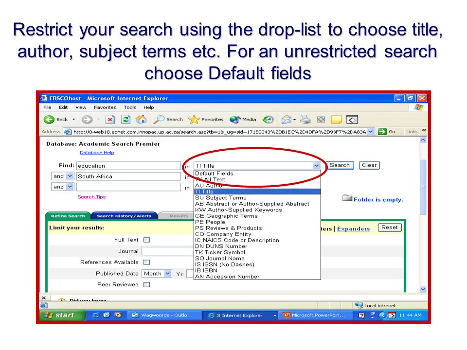Open Wagwoorde Outlook taskbar item
This screenshot has width=467, height=350.
click(x=163, y=315)
